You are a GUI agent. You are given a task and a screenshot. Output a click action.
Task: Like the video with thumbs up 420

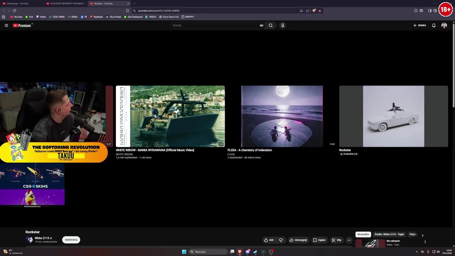[269, 240]
